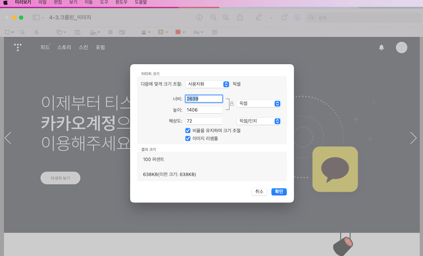Open the 픽셀/인치 resolution units dropdown

259,121
